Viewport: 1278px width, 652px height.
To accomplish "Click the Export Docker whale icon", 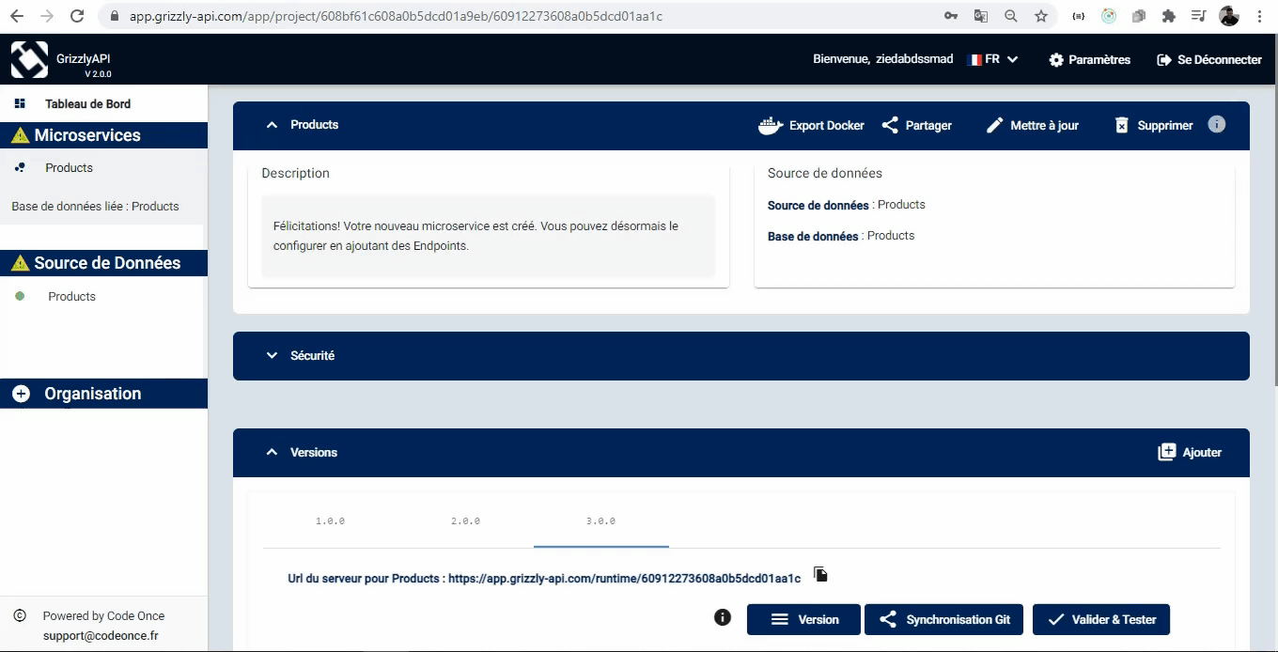I will tap(771, 125).
